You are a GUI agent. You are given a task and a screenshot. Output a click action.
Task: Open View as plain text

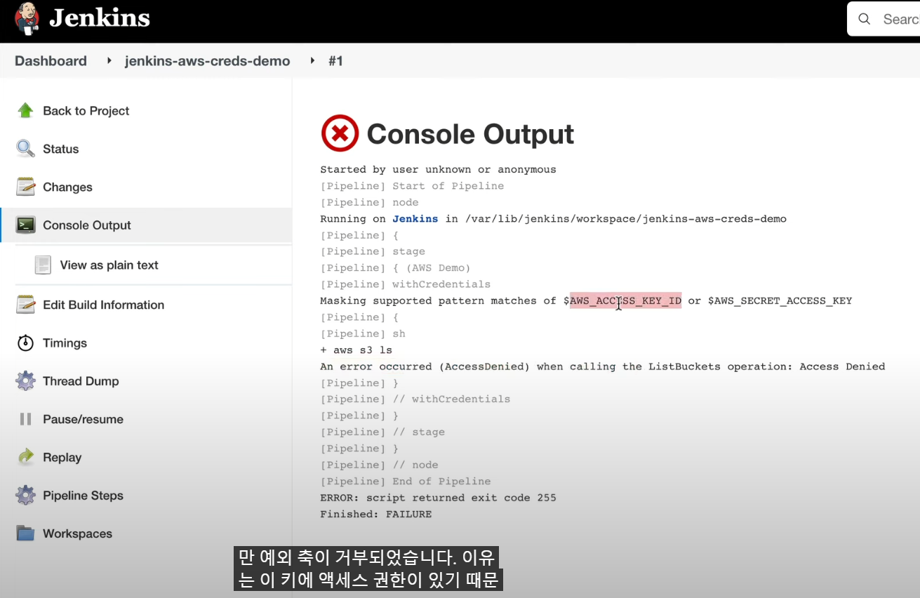[x=109, y=265]
